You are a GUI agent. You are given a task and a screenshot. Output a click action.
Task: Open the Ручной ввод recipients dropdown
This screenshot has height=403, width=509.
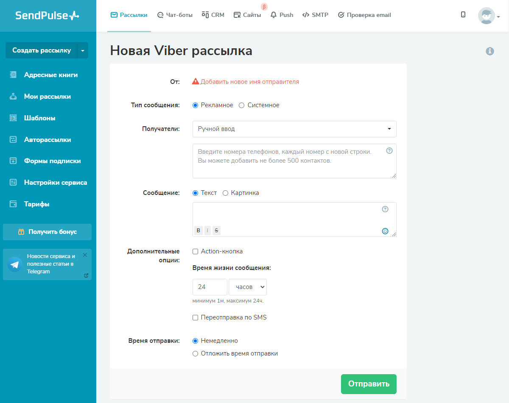click(x=294, y=129)
